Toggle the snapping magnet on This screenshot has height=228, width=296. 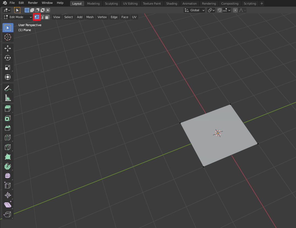220,10
